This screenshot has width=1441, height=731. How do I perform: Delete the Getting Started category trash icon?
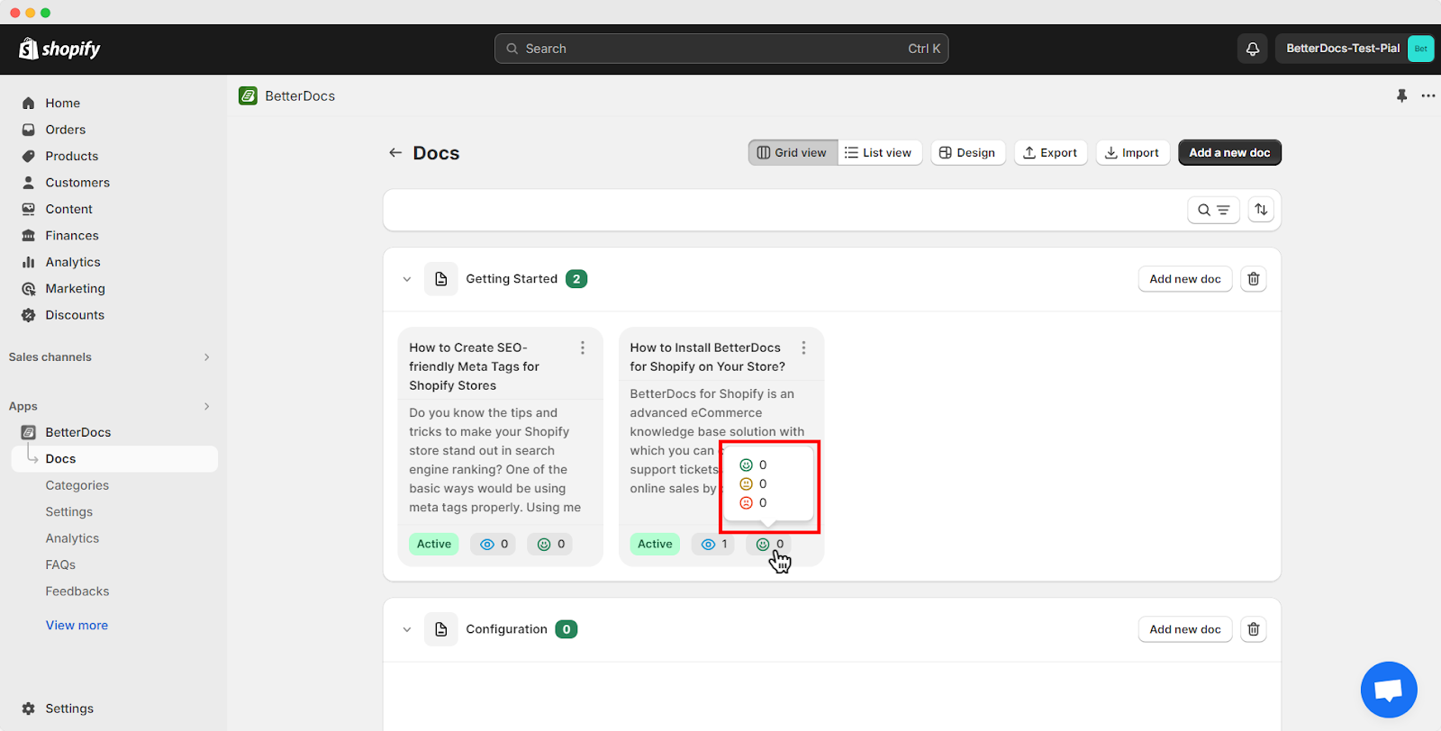tap(1253, 279)
